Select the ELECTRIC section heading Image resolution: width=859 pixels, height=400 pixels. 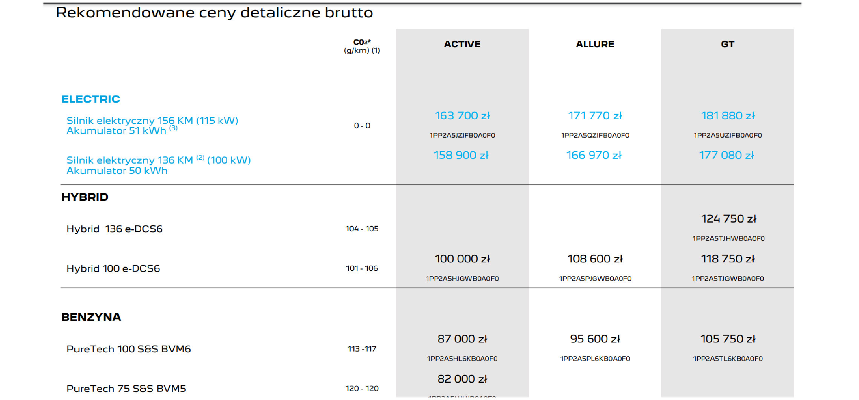point(91,99)
